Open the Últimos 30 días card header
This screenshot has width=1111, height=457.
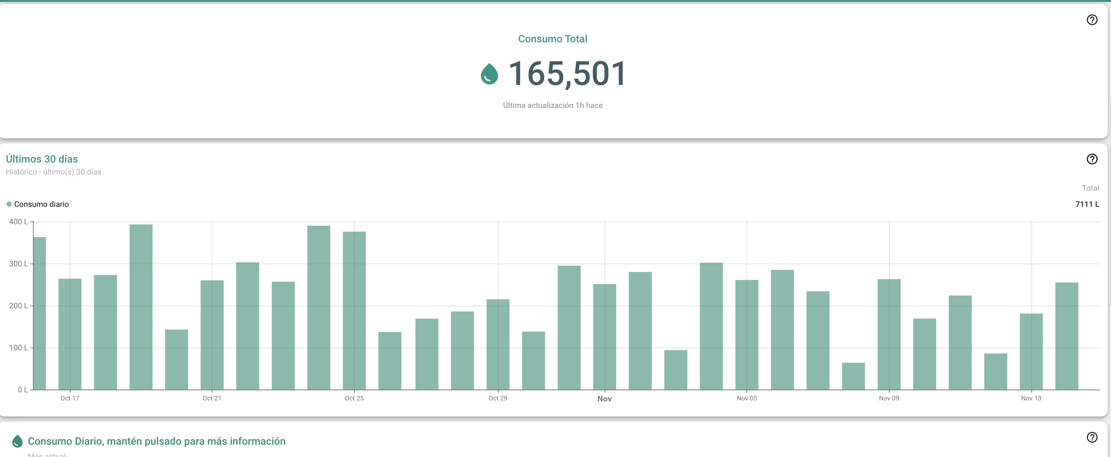tap(42, 158)
